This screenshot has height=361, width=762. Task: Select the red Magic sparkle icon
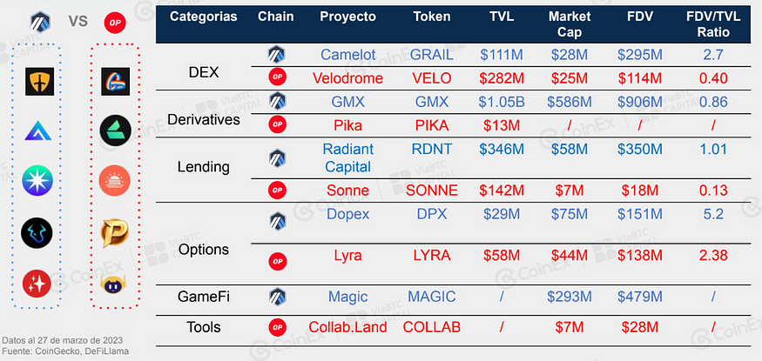click(37, 284)
